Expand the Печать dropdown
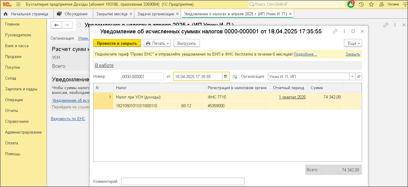The image size is (408, 187). 157,43
